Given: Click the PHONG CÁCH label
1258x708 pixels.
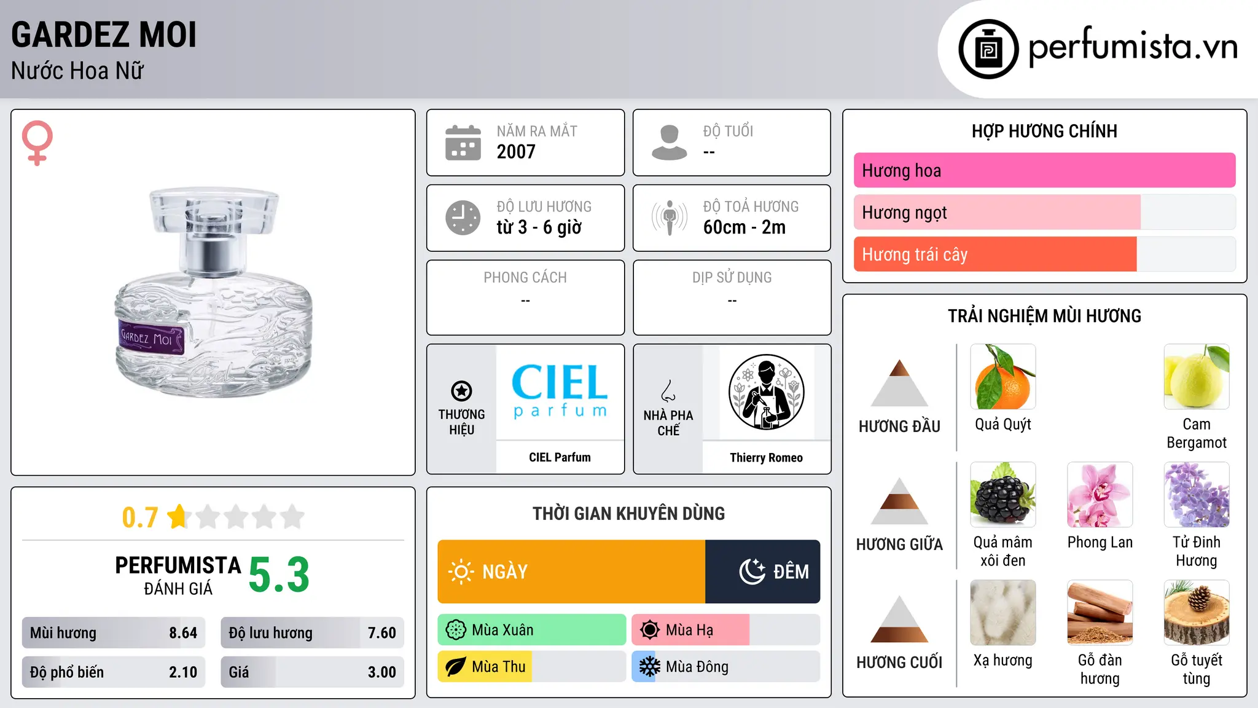Looking at the screenshot, I should click(x=525, y=277).
